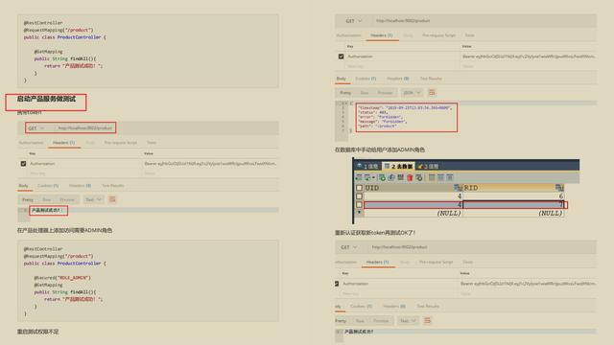Open Cookies tab in top-right response panel
Viewport: 614px width, 345px height.
click(x=366, y=79)
